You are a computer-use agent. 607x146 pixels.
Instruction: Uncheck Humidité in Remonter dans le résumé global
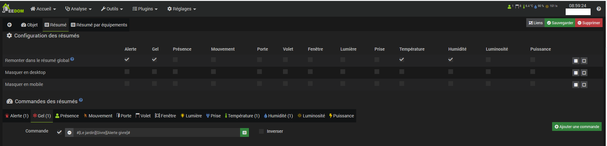click(x=451, y=59)
